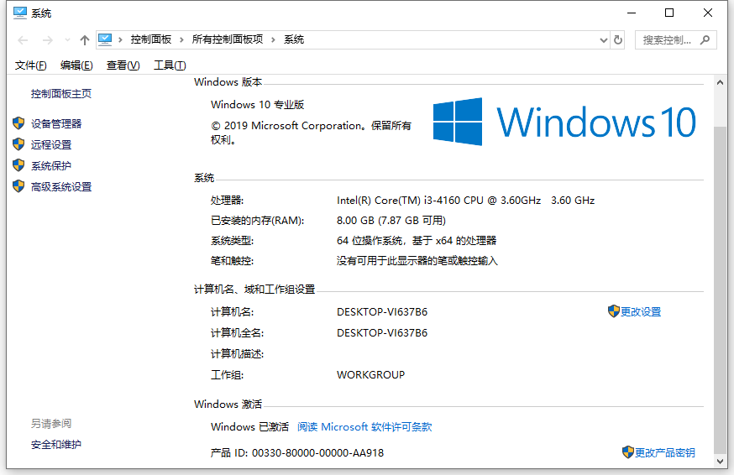The width and height of the screenshot is (734, 475).
Task: Click the forward navigation arrow
Action: point(47,40)
